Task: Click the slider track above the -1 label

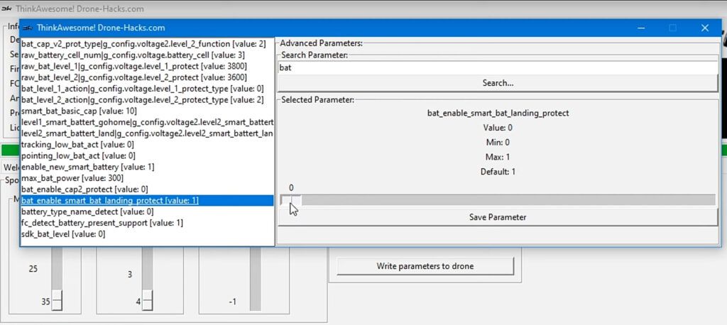Action: point(255,278)
